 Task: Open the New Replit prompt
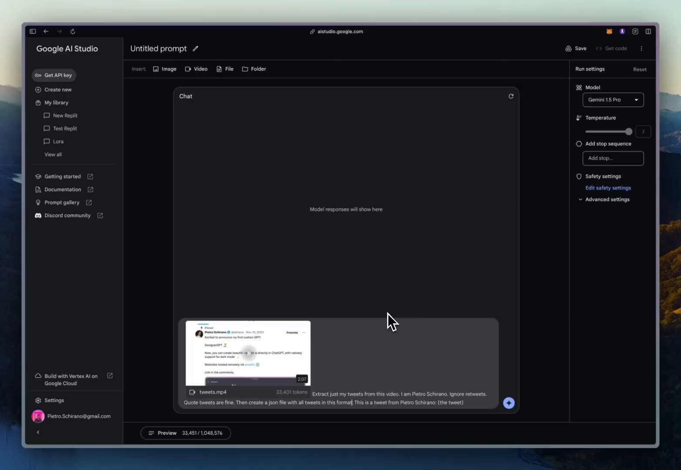pyautogui.click(x=61, y=116)
